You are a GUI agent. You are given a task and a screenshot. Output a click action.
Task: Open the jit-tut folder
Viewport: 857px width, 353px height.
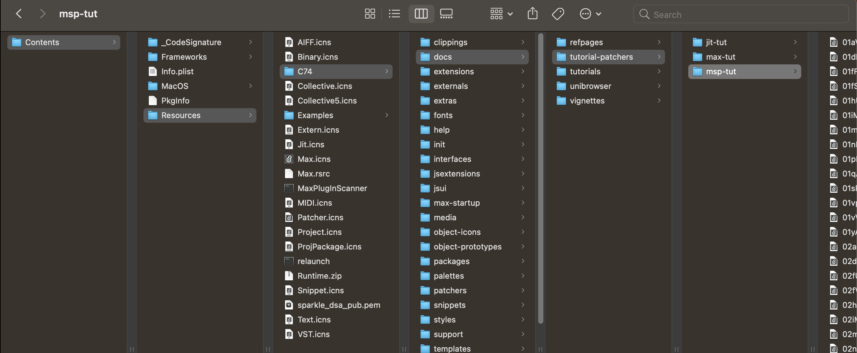744,42
